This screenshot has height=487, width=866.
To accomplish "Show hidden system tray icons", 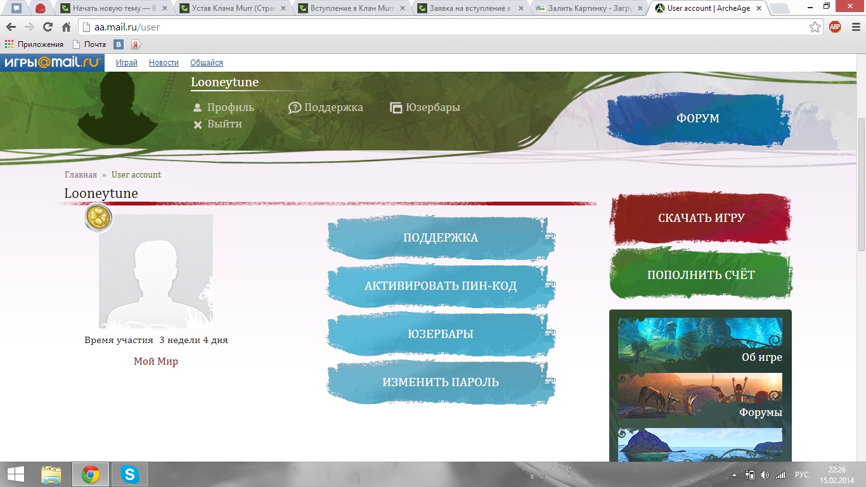I will coord(735,475).
